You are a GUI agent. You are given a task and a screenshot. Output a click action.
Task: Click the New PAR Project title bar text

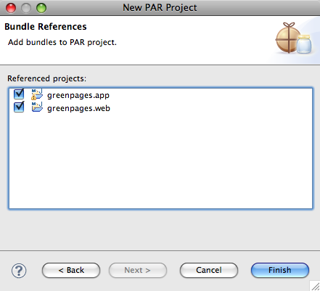click(x=160, y=8)
